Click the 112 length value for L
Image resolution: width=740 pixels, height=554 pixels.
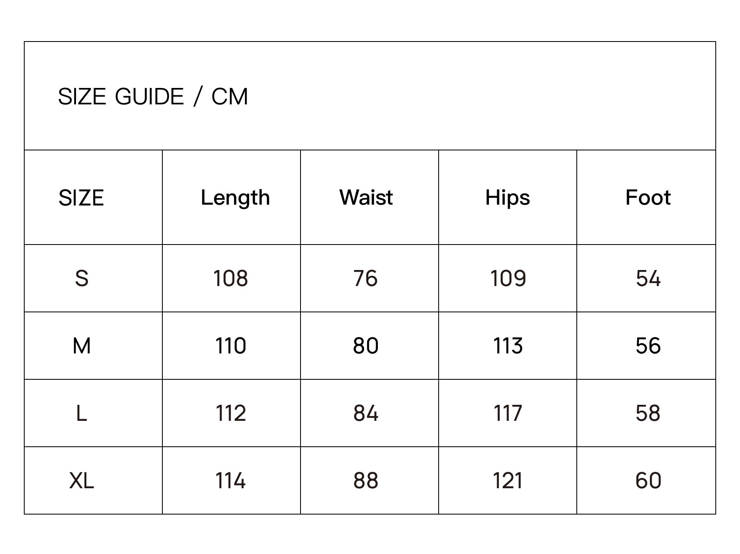click(231, 413)
